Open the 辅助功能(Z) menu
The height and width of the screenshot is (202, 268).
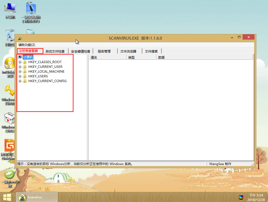(27, 45)
